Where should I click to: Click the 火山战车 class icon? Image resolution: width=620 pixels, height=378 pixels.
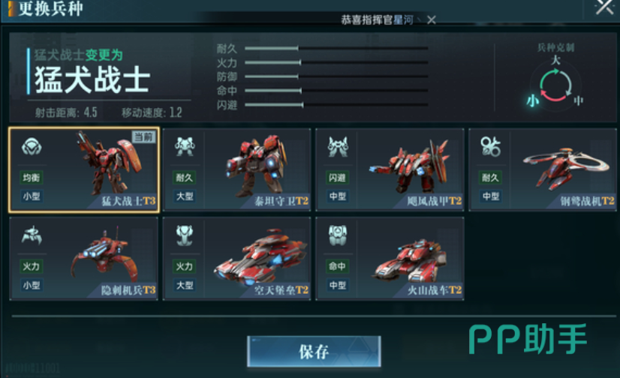pos(338,235)
